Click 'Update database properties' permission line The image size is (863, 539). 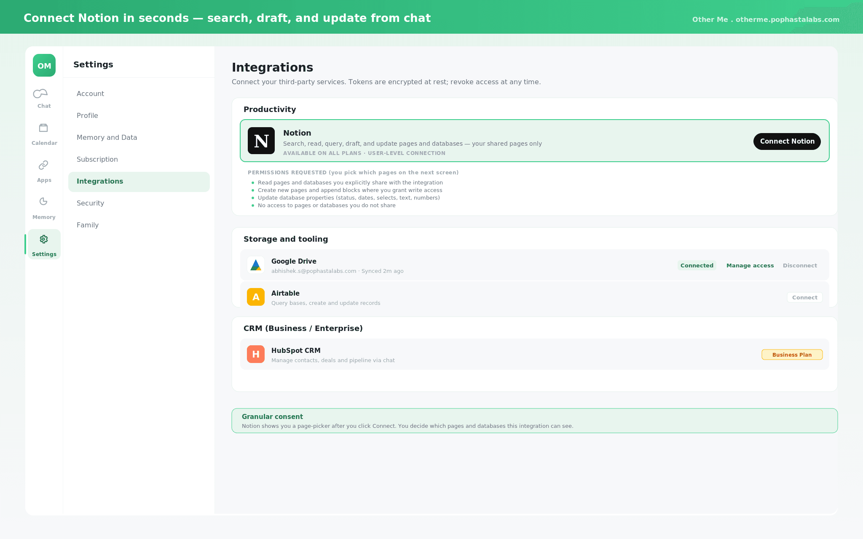pyautogui.click(x=349, y=198)
